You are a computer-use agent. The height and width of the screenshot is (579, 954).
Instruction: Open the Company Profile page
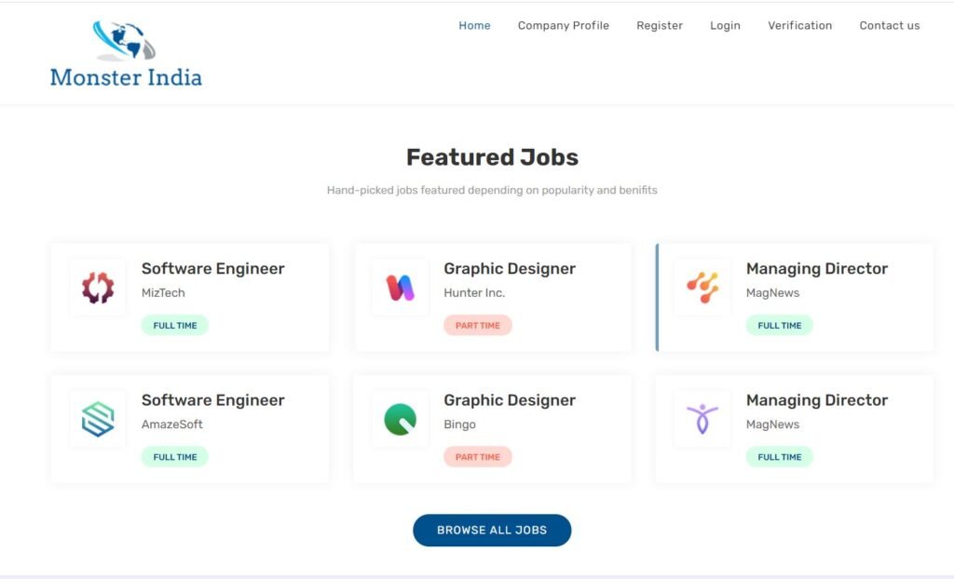tap(564, 25)
